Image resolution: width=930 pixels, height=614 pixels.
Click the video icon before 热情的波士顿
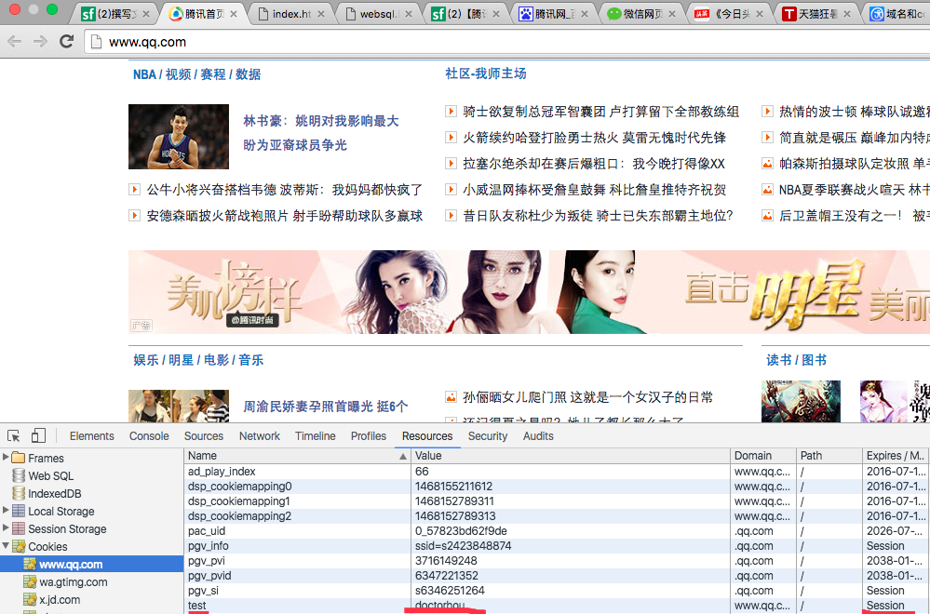pyautogui.click(x=767, y=111)
